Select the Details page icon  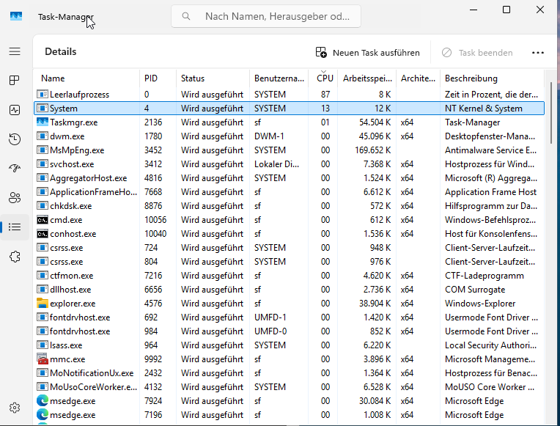tap(15, 227)
